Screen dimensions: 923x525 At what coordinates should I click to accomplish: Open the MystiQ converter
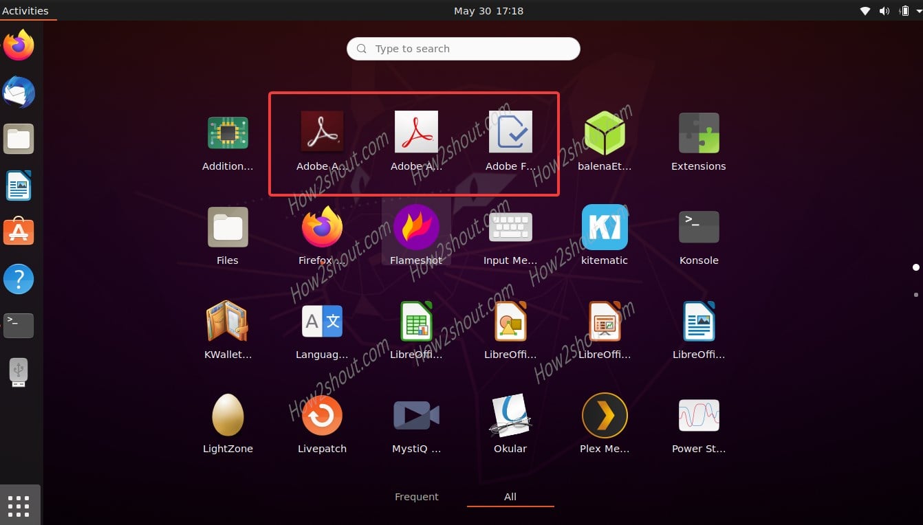tap(416, 415)
